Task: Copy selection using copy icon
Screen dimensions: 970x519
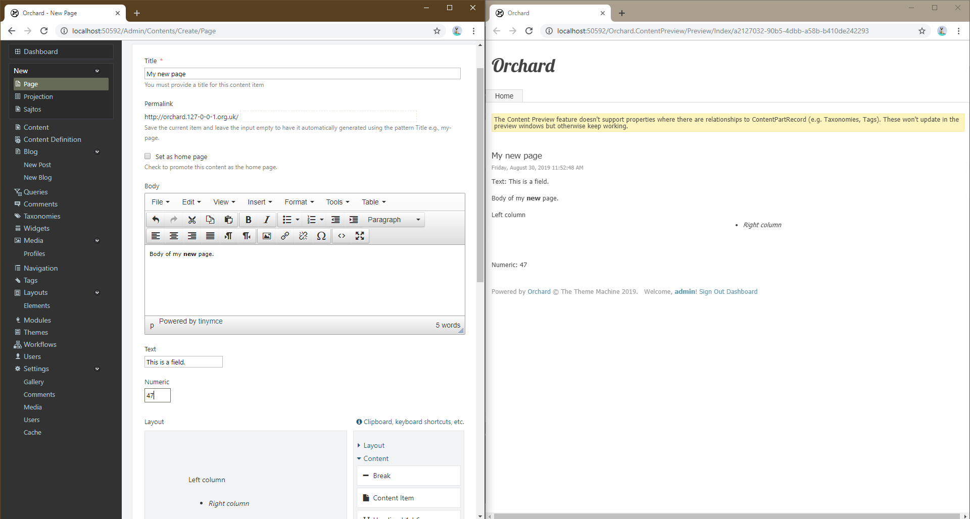Action: point(210,220)
